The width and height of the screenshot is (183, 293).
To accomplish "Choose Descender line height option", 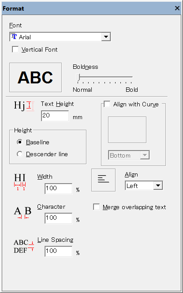I will pos(19,154).
